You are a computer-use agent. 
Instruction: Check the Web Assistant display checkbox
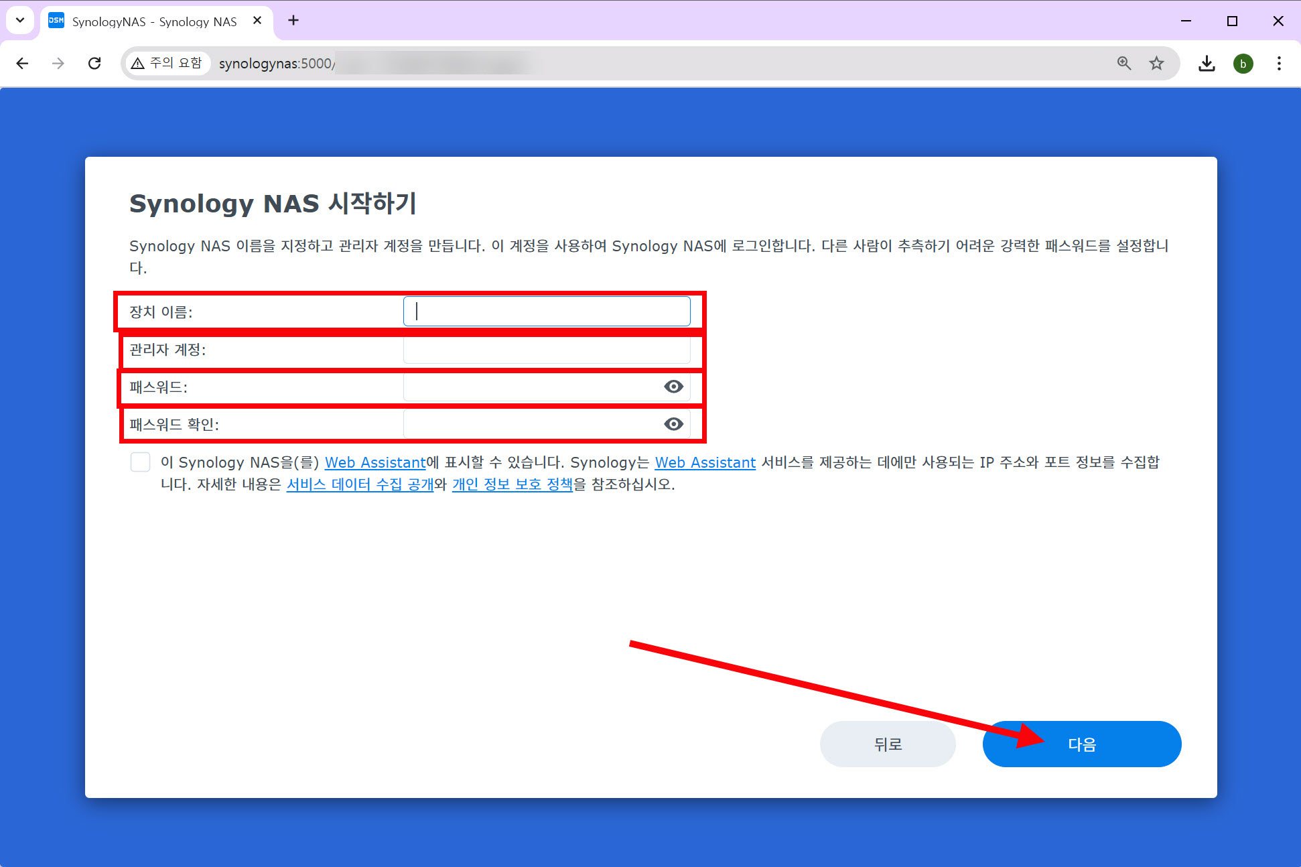[x=140, y=462]
